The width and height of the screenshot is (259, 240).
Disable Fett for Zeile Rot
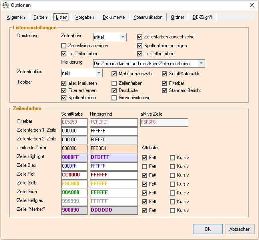145,175
